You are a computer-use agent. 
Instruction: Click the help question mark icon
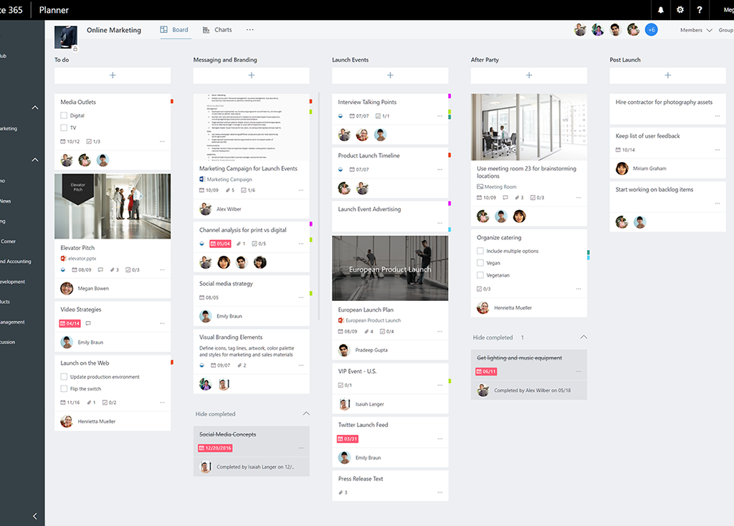tap(700, 10)
